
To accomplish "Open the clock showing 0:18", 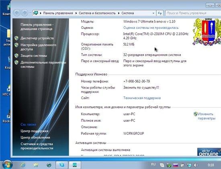I will [x=211, y=165].
